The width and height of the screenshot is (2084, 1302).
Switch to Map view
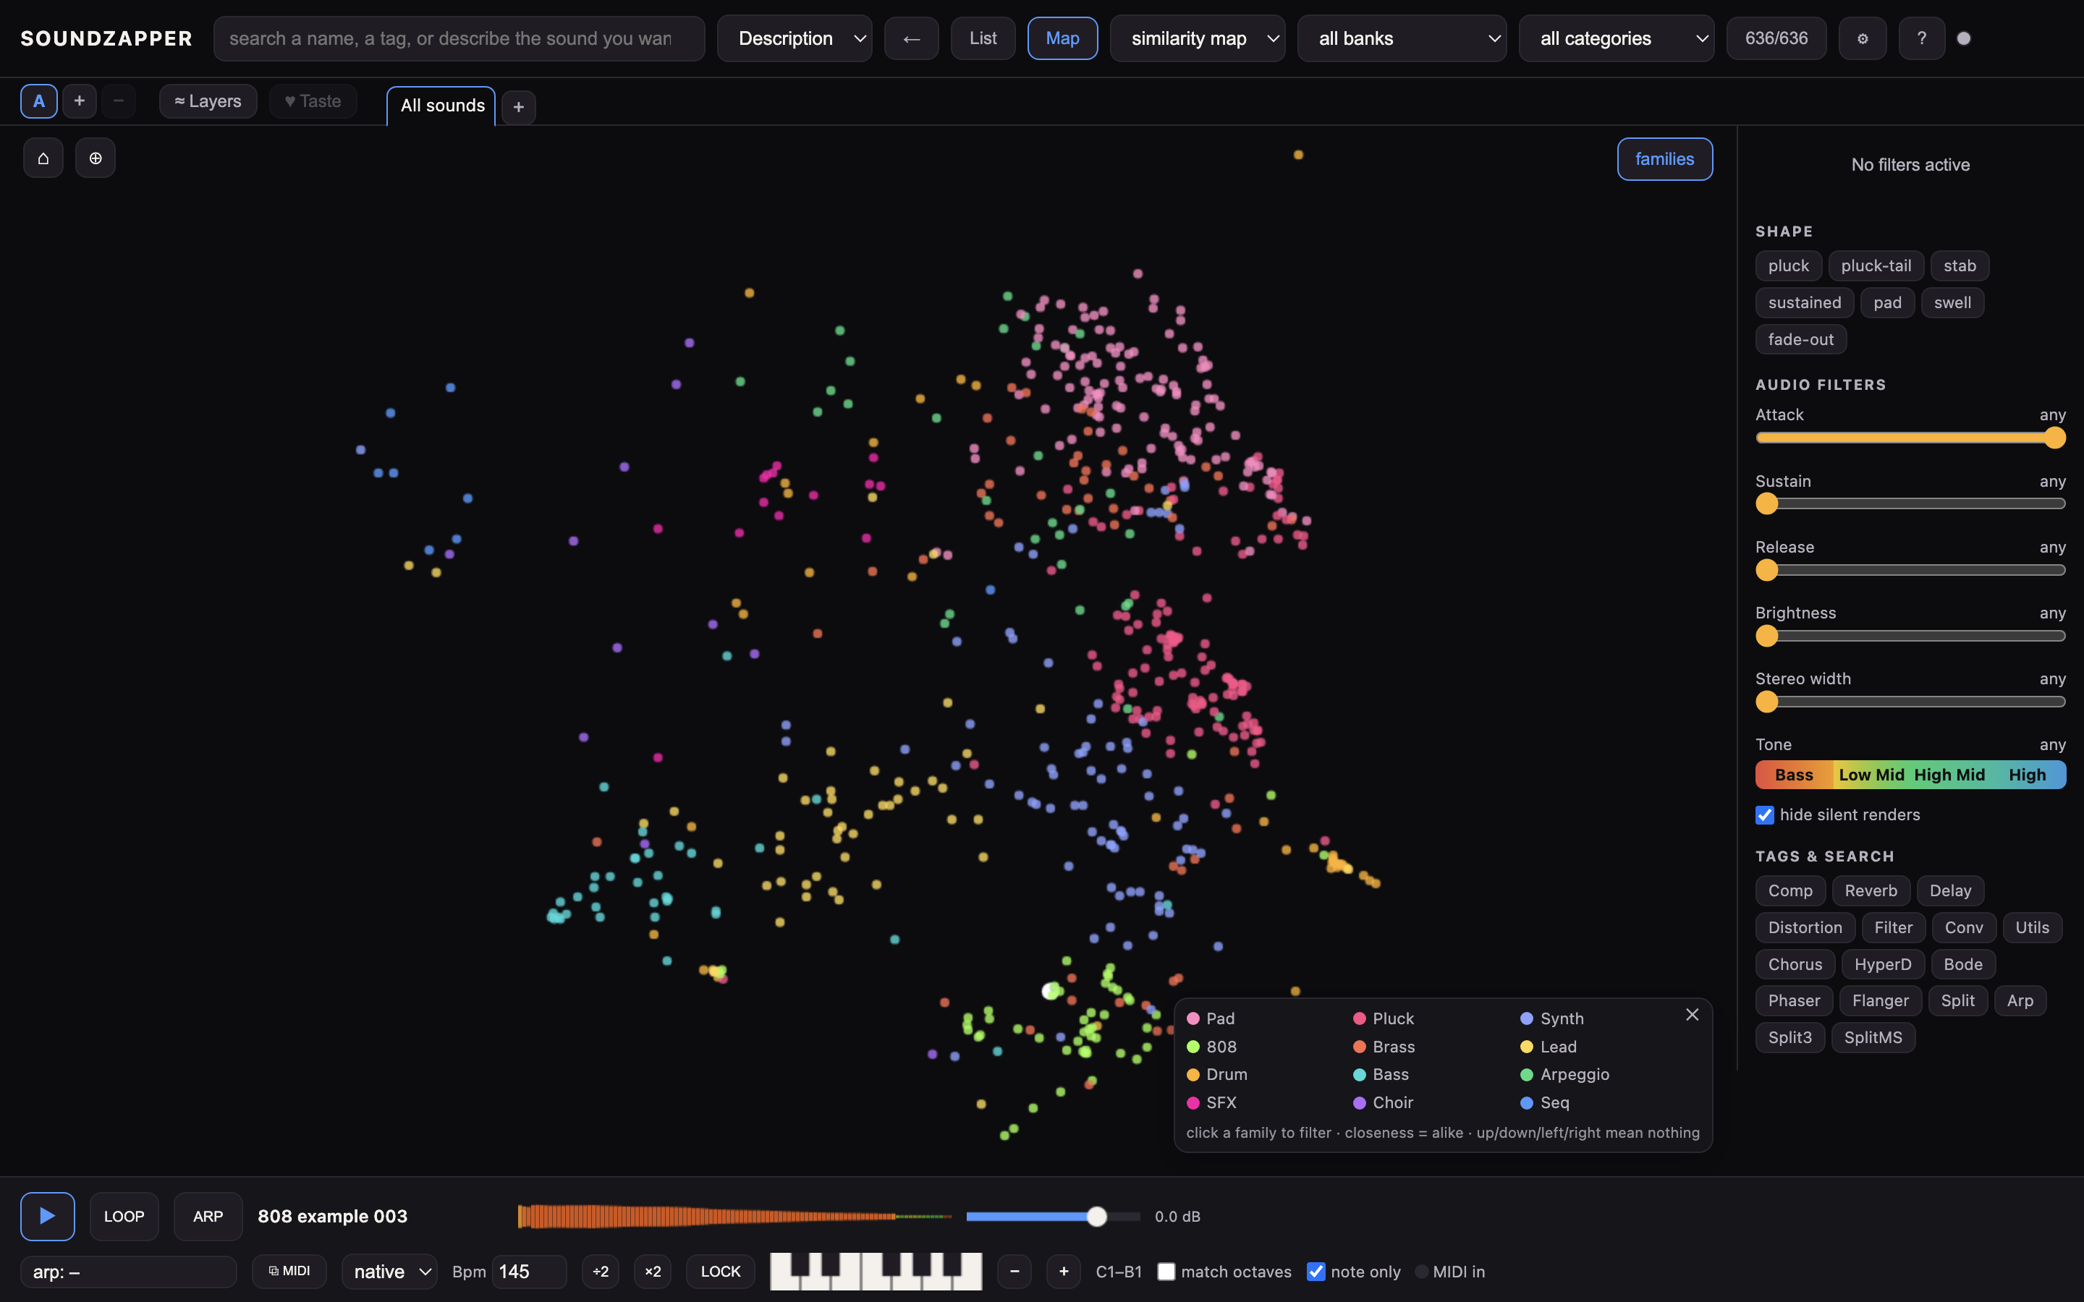pyautogui.click(x=1062, y=39)
